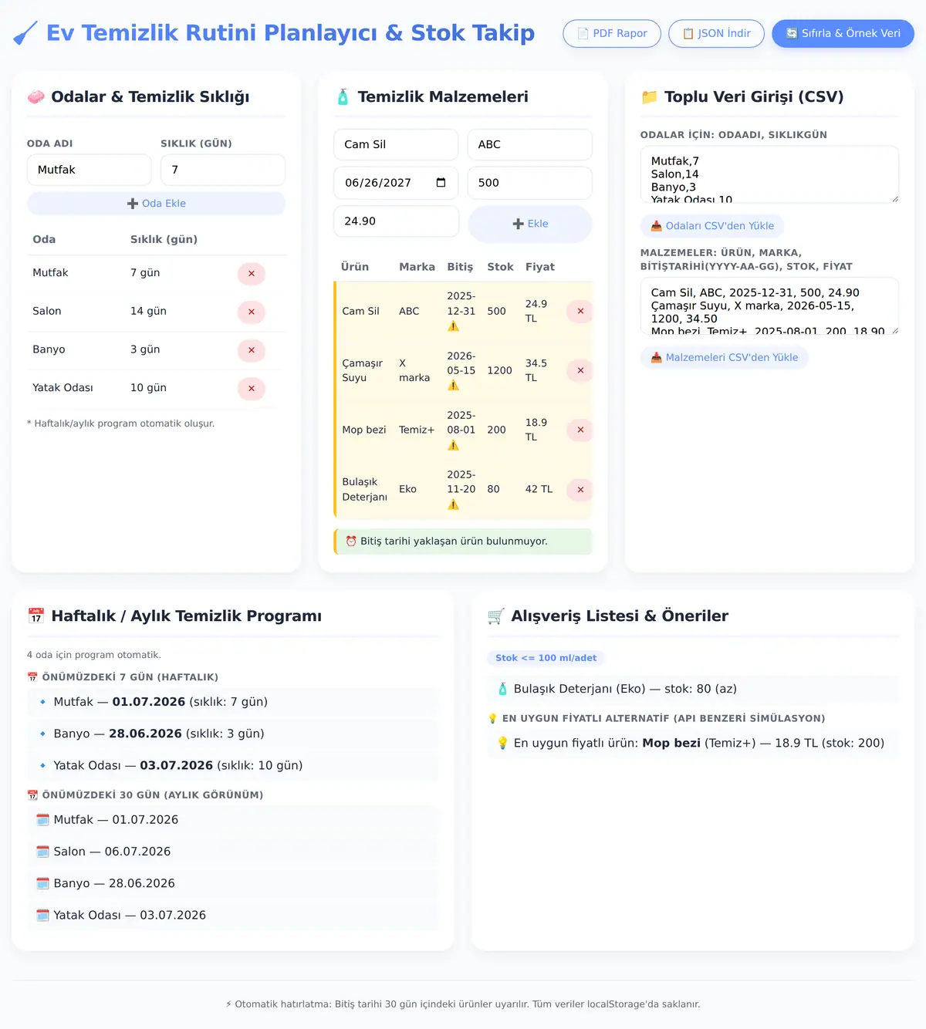Select weekly entry Mutfak — 01.07.2026 (sıklık: 7 gün)
This screenshot has height=1029, width=926.
coord(233,702)
